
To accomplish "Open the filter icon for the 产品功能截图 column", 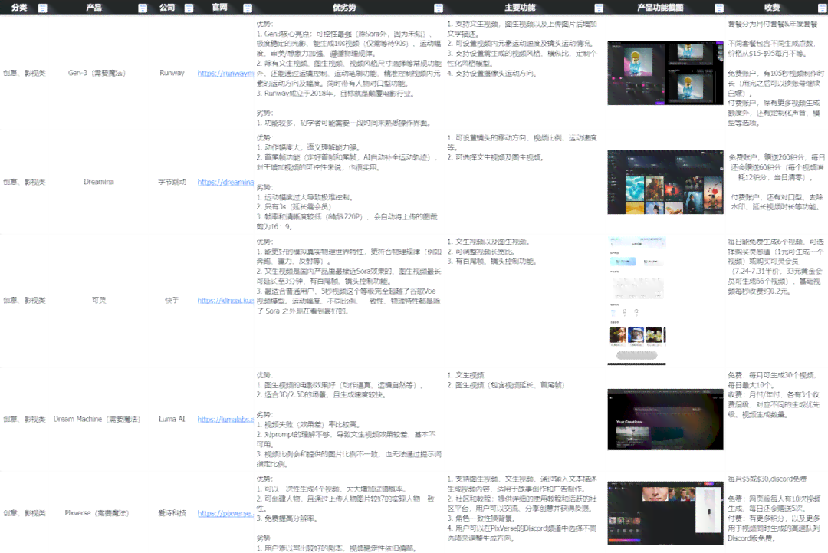I will 718,8.
